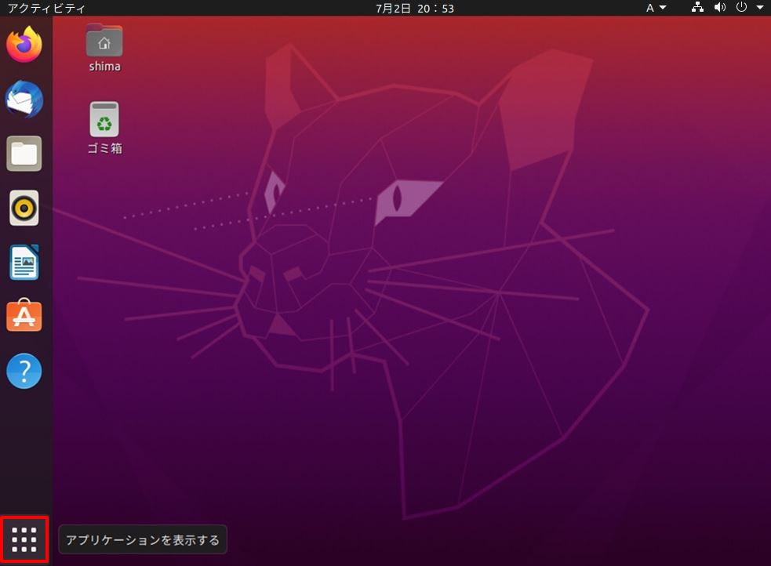Click the network status icon in top bar
Image resolution: width=771 pixels, height=566 pixels.
(697, 7)
